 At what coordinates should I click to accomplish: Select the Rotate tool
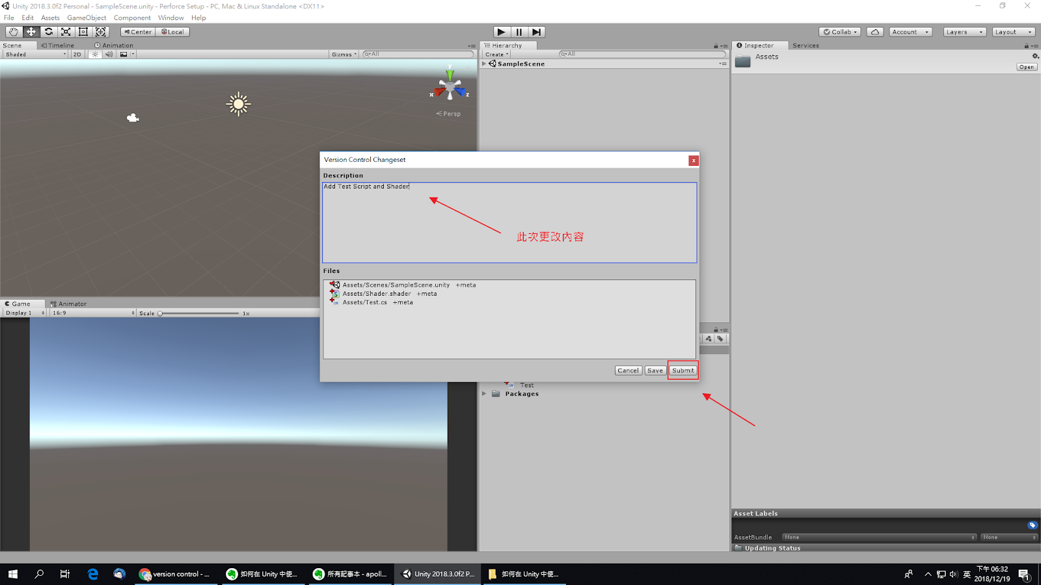point(49,31)
